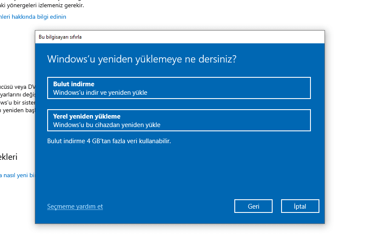
Task: Click background text 'yarlarını değiş'
Action: tap(17, 93)
